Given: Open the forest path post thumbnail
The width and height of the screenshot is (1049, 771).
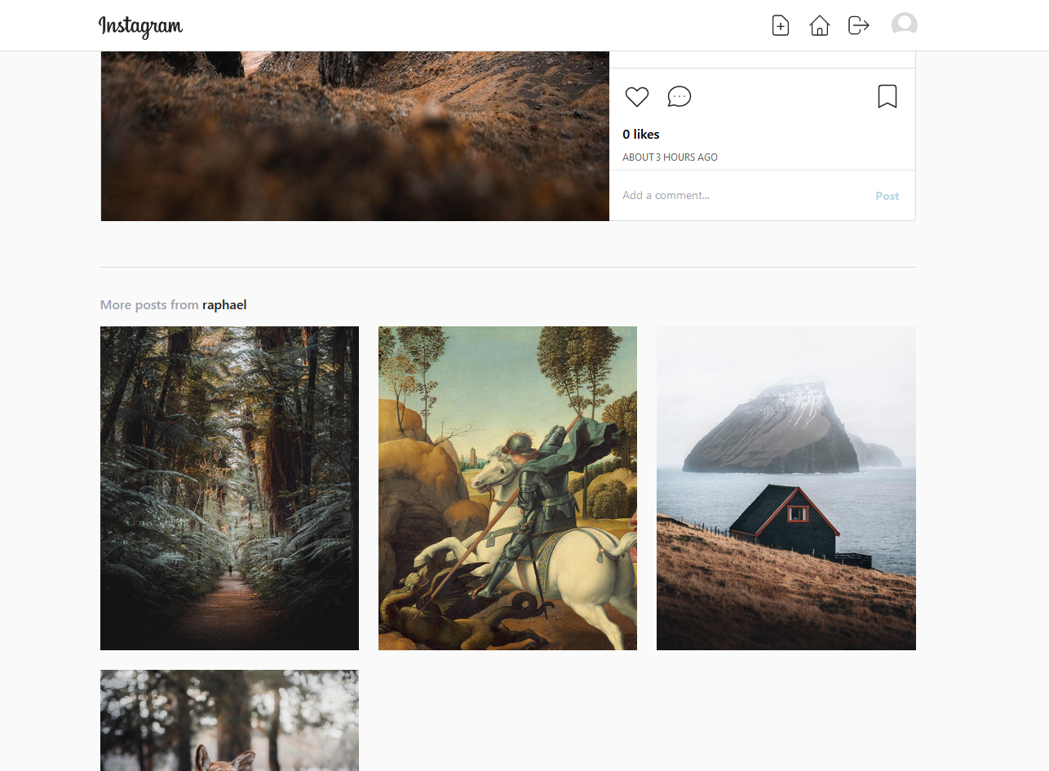Looking at the screenshot, I should click(229, 488).
